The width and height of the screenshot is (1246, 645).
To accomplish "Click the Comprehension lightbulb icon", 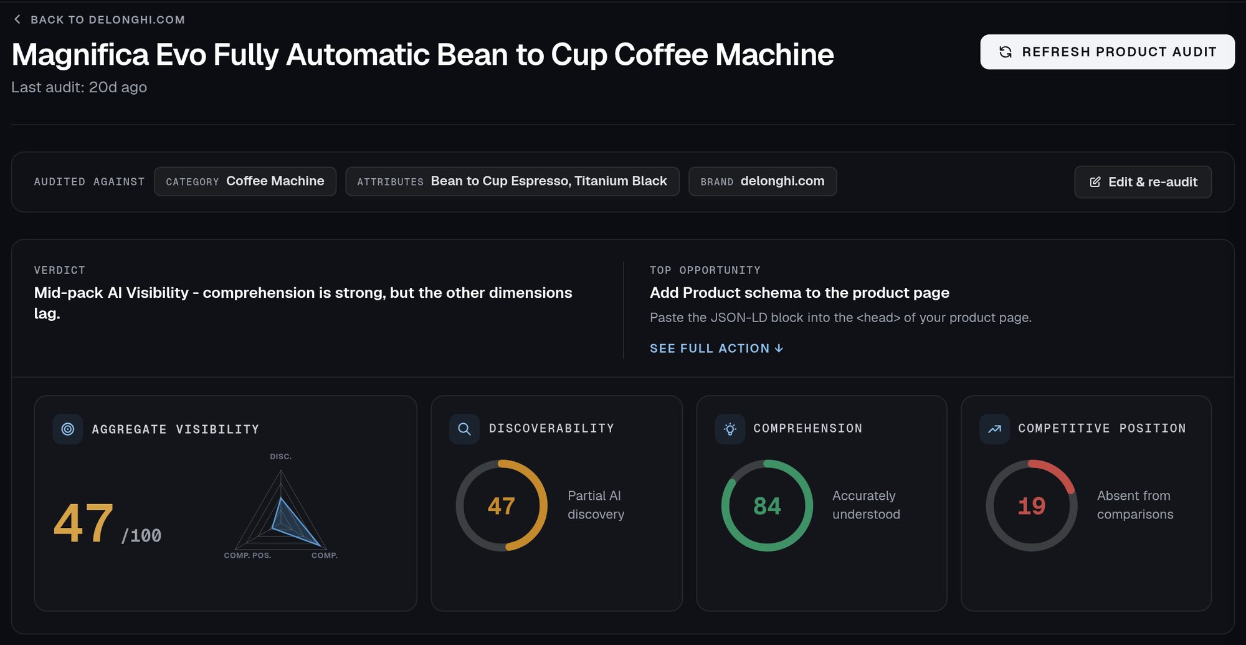I will click(730, 429).
